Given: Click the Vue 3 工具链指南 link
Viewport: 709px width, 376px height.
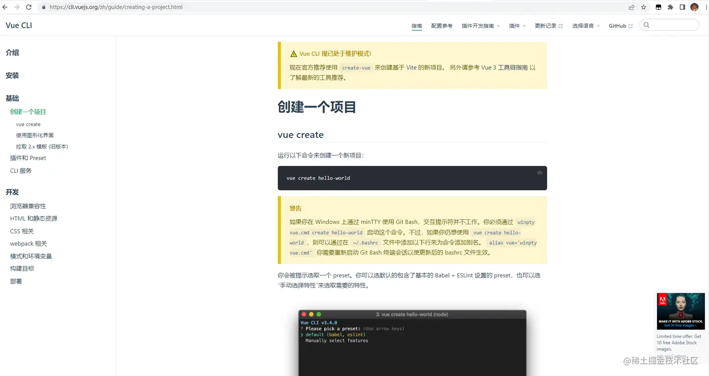Looking at the screenshot, I should (x=504, y=68).
